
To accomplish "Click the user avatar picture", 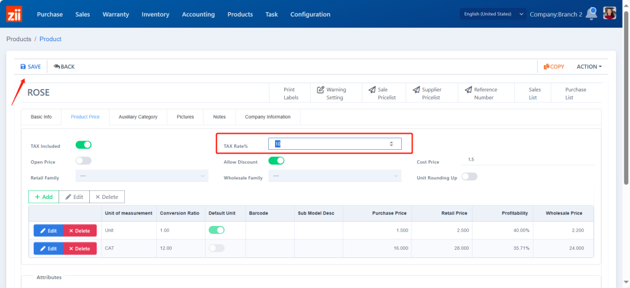I will coord(609,14).
